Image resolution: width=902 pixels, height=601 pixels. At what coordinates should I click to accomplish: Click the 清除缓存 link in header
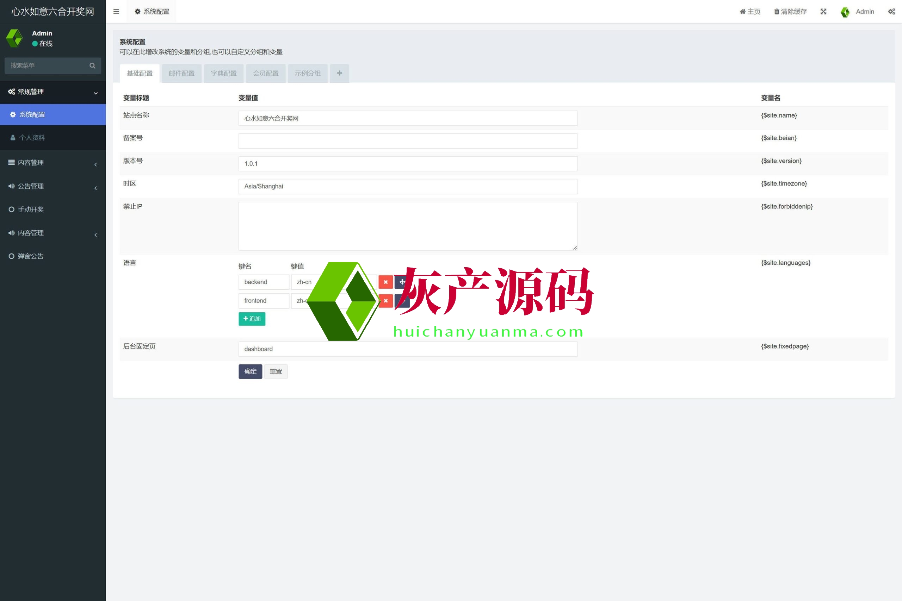click(x=790, y=12)
